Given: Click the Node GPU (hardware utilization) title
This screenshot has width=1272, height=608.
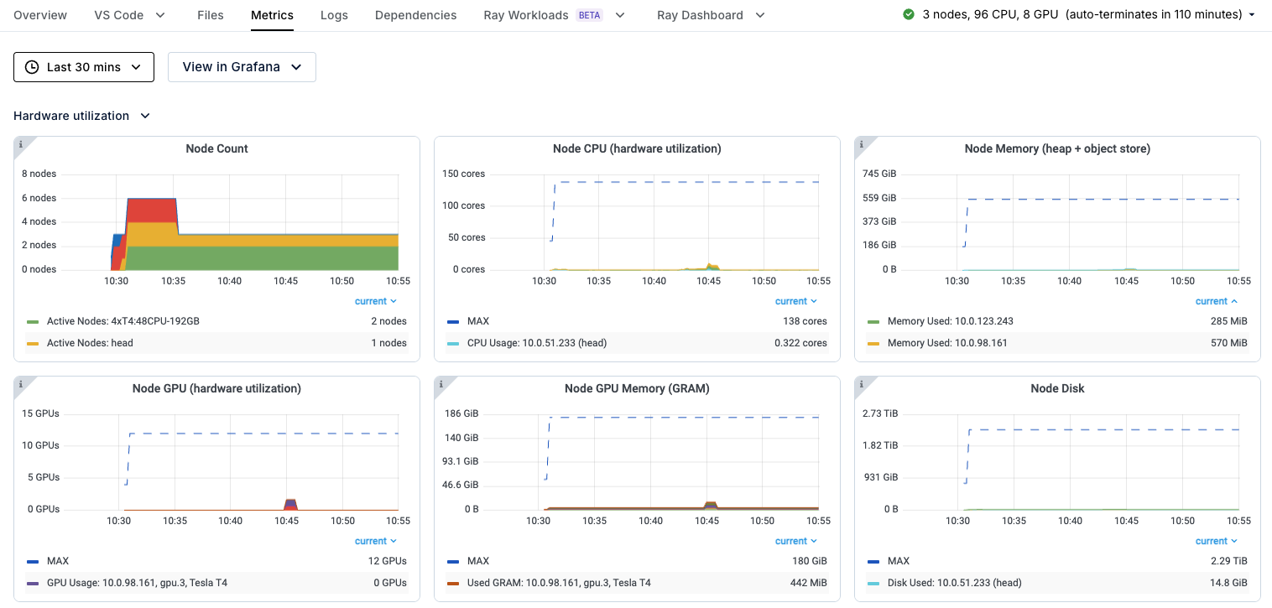Looking at the screenshot, I should click(x=216, y=388).
